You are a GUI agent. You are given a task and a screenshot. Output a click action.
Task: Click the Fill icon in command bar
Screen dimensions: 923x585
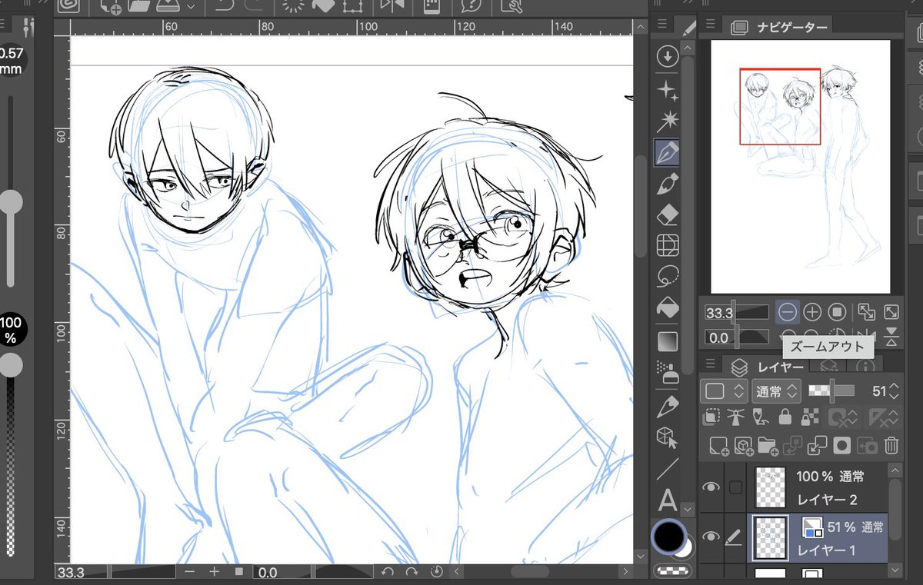pos(322,6)
